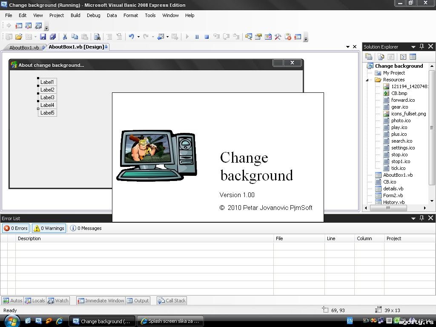
Task: Open the Undo history dropdown arrow
Action: (x=138, y=37)
